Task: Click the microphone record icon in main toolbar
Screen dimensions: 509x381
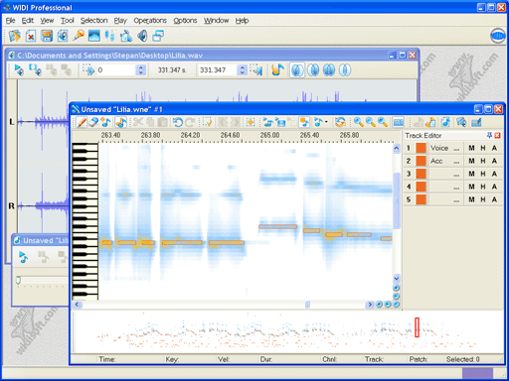Action: pyautogui.click(x=79, y=36)
